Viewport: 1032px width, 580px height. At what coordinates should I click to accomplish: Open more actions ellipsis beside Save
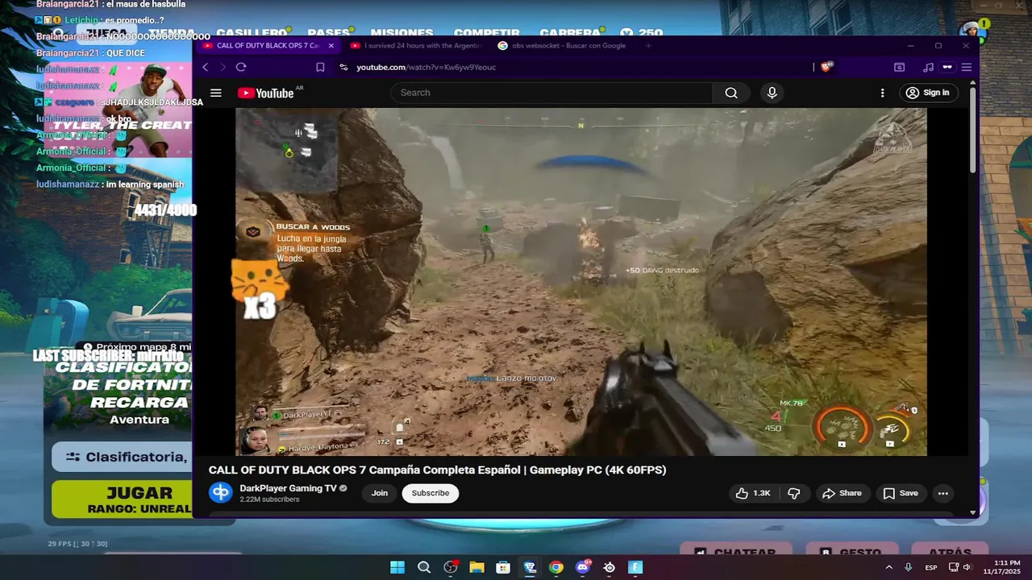tap(943, 493)
